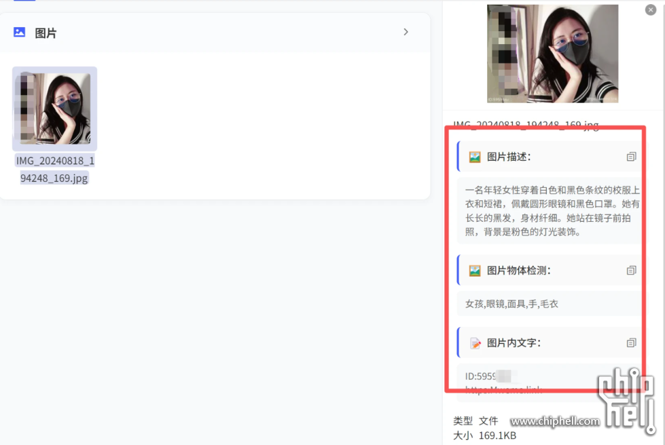
Task: Copy the 图片物体检测 results
Action: click(x=631, y=270)
